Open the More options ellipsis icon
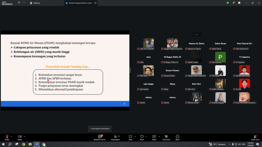This screenshot has width=262, height=147. tap(177, 136)
